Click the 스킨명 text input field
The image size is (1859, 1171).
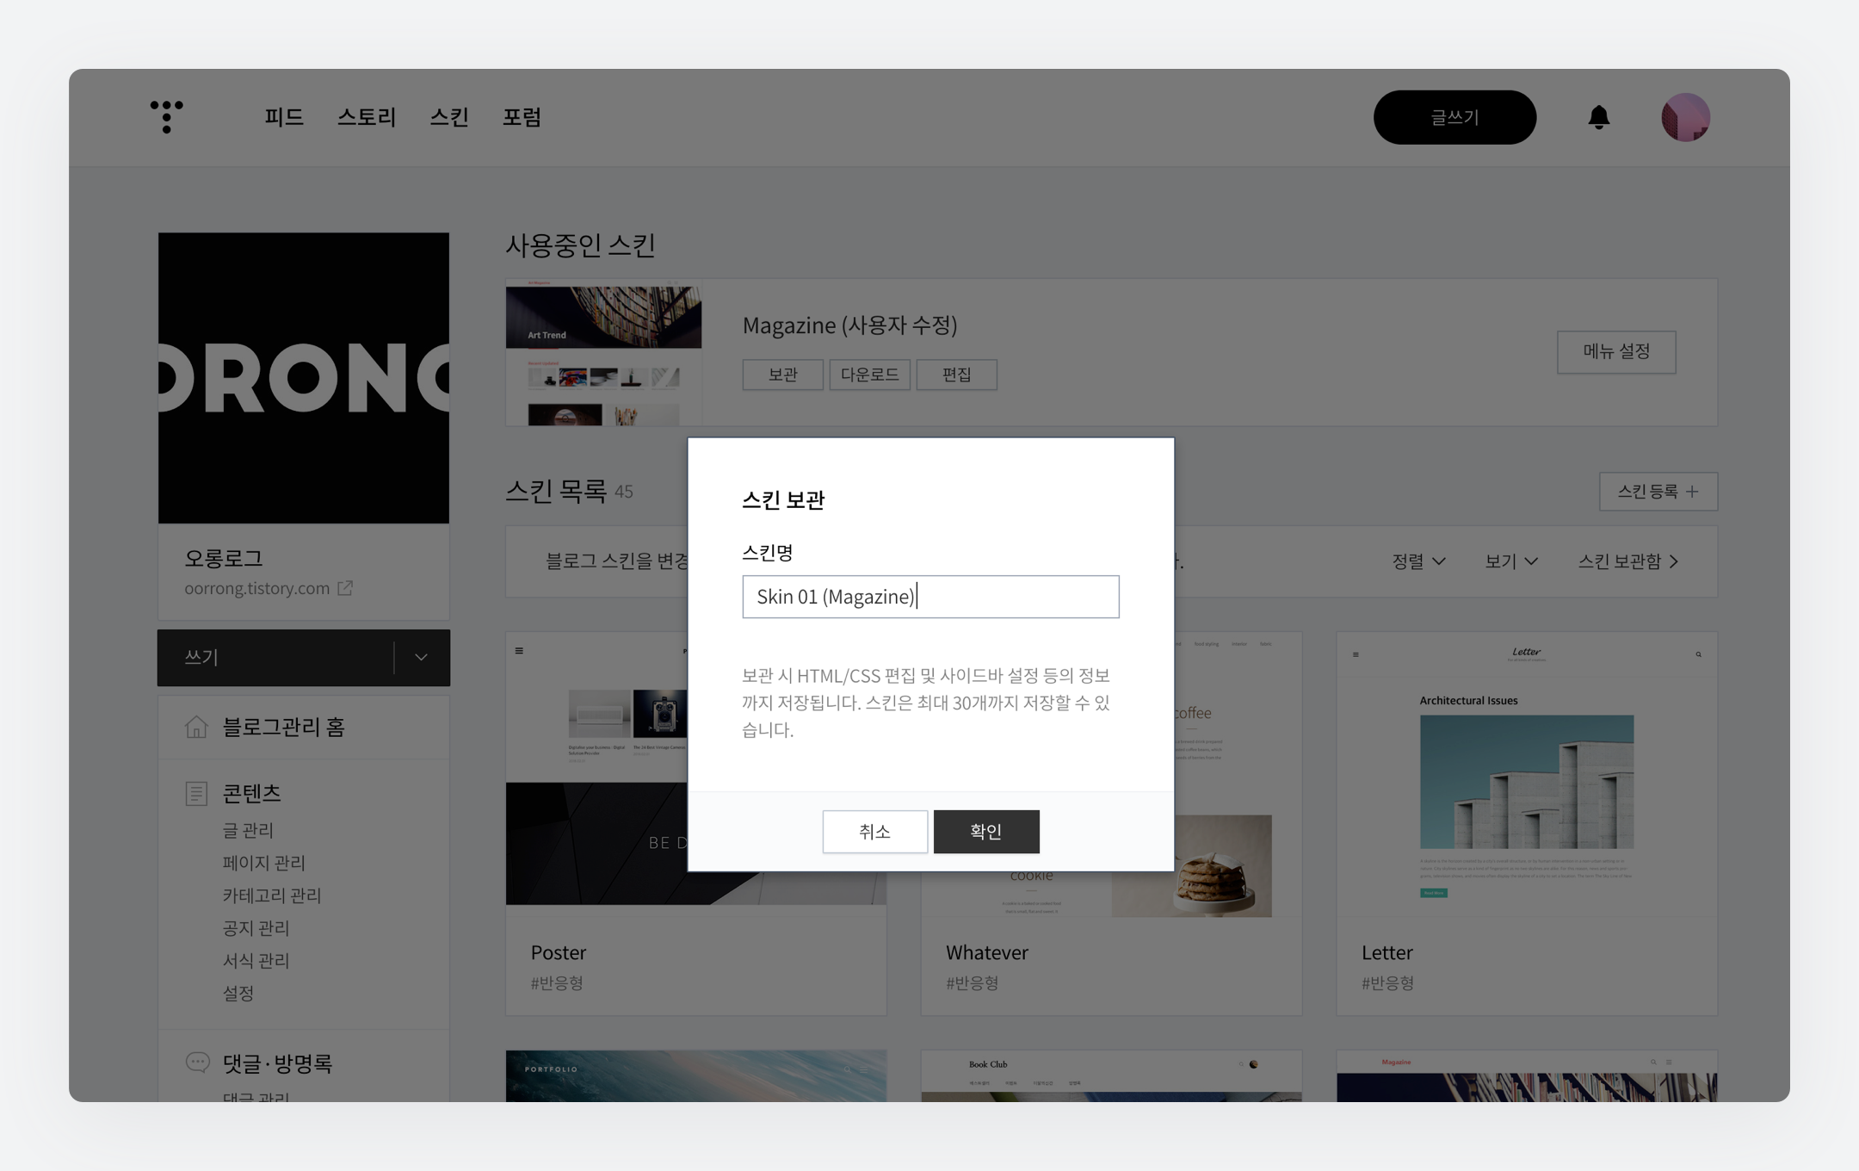930,596
